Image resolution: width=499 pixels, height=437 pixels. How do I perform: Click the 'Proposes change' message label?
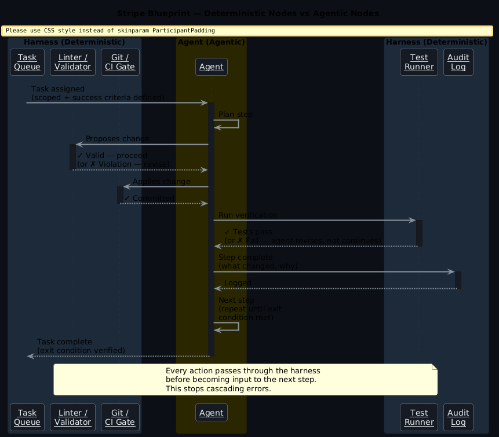point(118,139)
